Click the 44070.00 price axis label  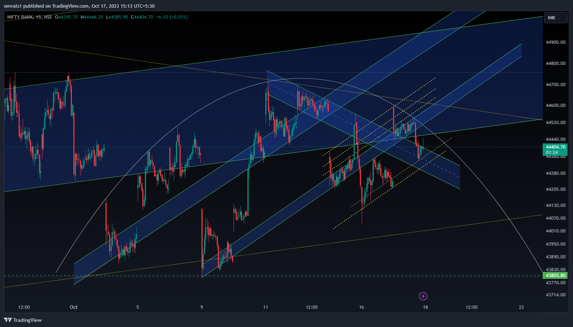click(x=555, y=218)
